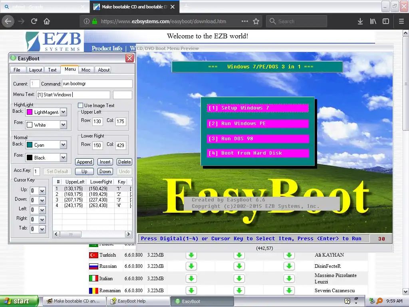409x307 pixels.
Task: Click the help question icon in taskbar tray
Action: pos(347,301)
